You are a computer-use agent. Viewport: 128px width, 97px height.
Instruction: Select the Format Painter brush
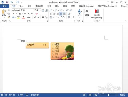pos(9,17)
